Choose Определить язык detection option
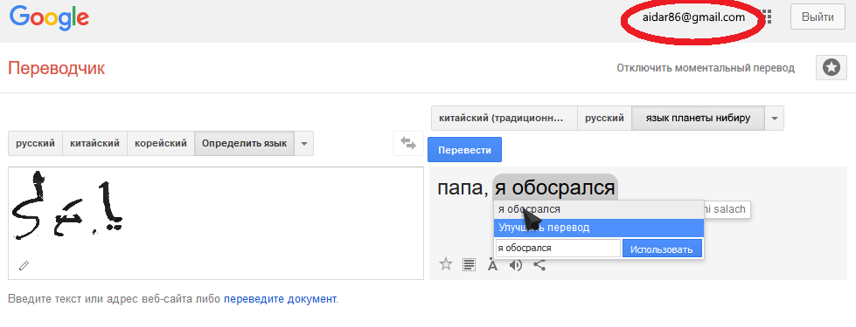The height and width of the screenshot is (327, 856). 245,144
